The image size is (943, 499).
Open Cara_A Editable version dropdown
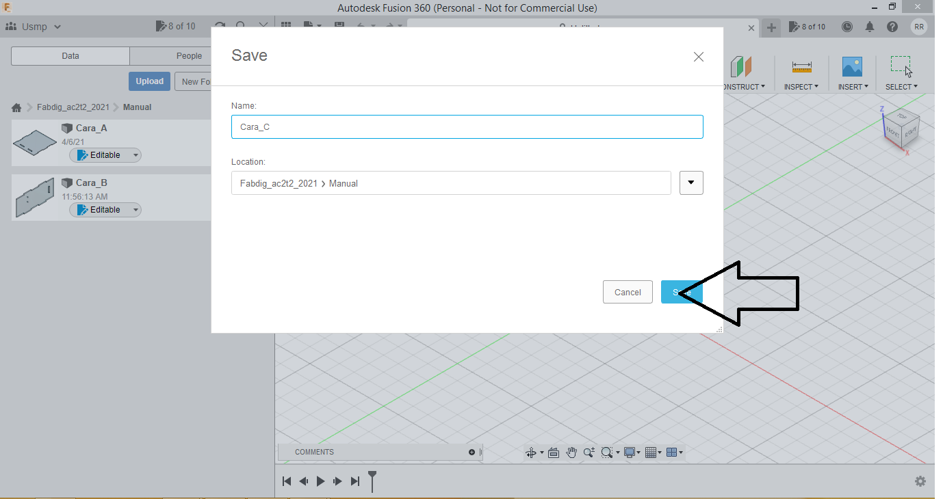(x=135, y=155)
